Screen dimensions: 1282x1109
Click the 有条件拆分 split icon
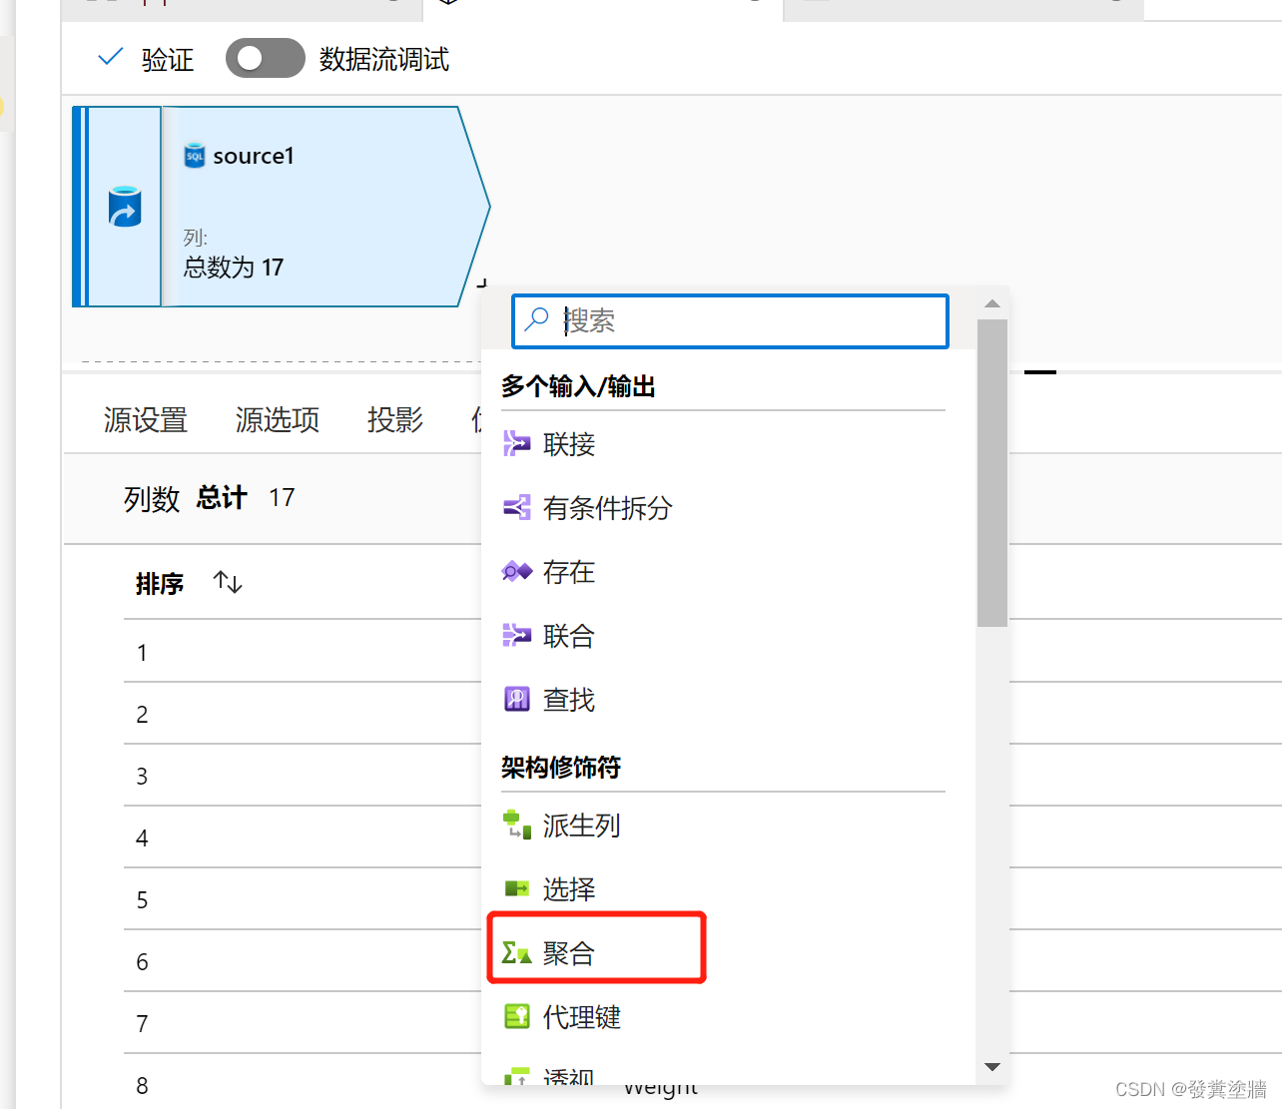[516, 507]
